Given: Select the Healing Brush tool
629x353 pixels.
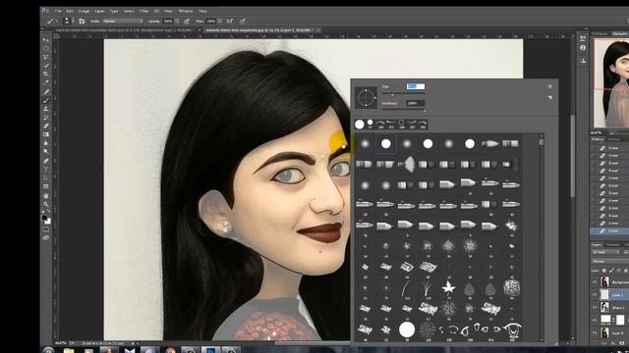Looking at the screenshot, I should coord(46,91).
